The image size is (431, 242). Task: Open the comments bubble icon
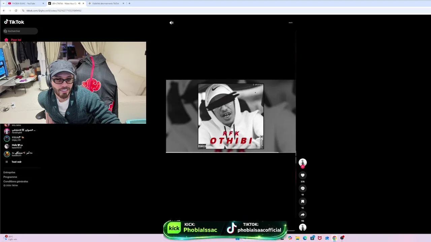tap(302, 188)
